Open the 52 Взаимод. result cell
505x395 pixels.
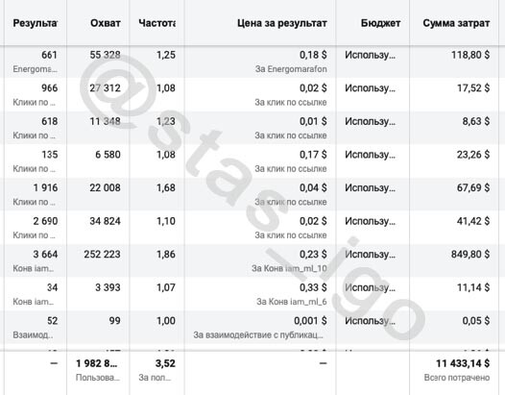pyautogui.click(x=36, y=327)
